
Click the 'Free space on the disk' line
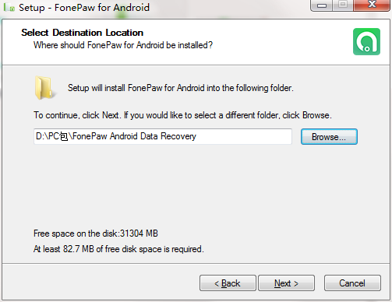coord(96,234)
